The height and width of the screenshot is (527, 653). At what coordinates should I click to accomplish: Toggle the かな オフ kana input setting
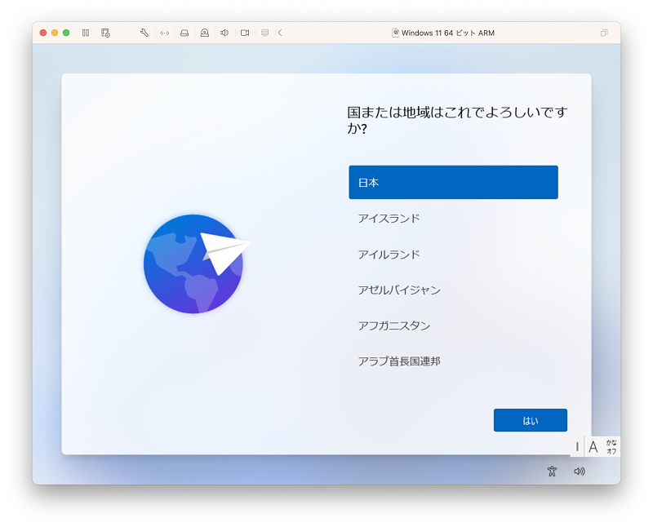(611, 447)
